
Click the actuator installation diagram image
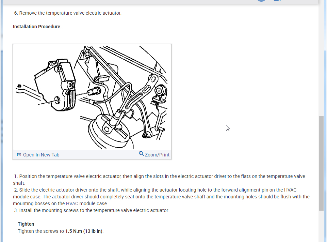pyautogui.click(x=92, y=97)
